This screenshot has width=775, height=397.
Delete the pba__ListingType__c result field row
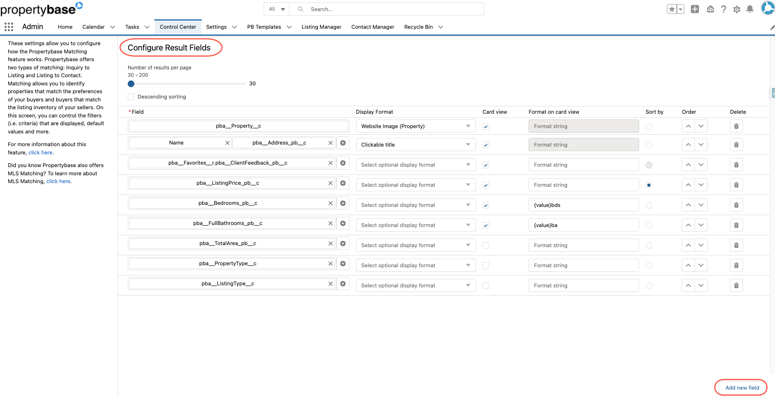click(x=736, y=285)
